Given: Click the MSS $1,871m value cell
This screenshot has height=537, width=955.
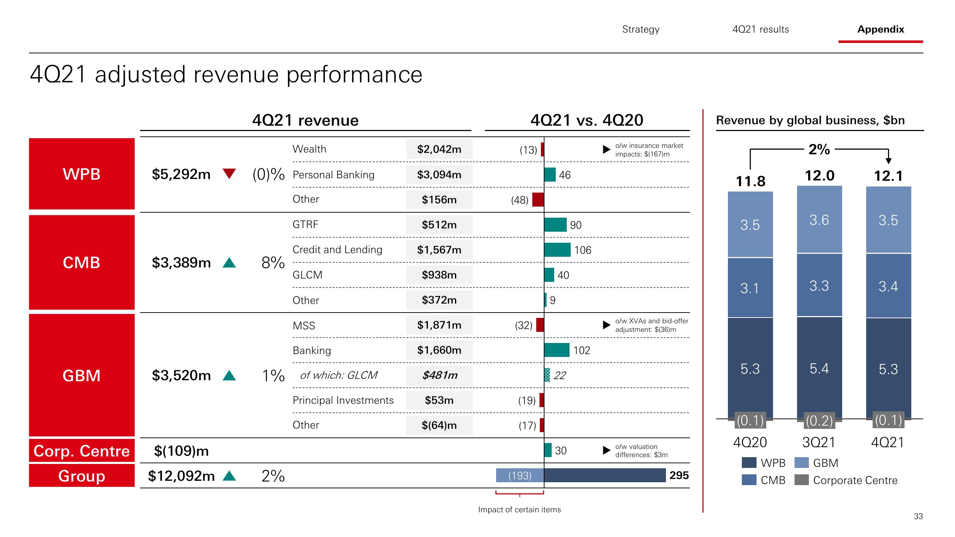Looking at the screenshot, I should pos(439,325).
